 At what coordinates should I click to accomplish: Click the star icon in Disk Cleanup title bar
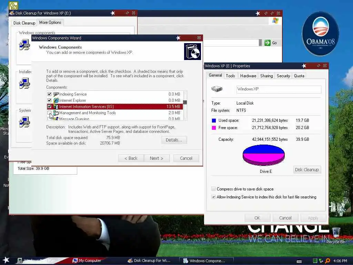click(x=113, y=13)
